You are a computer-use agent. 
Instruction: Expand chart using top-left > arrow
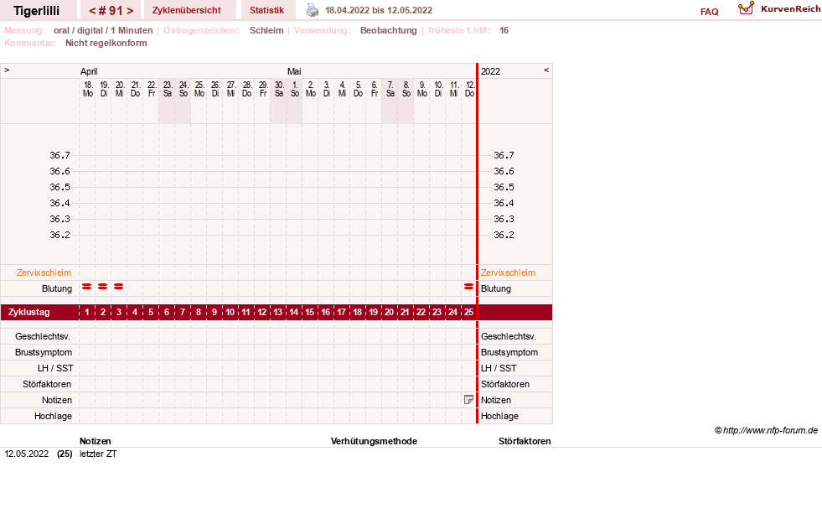tap(7, 70)
